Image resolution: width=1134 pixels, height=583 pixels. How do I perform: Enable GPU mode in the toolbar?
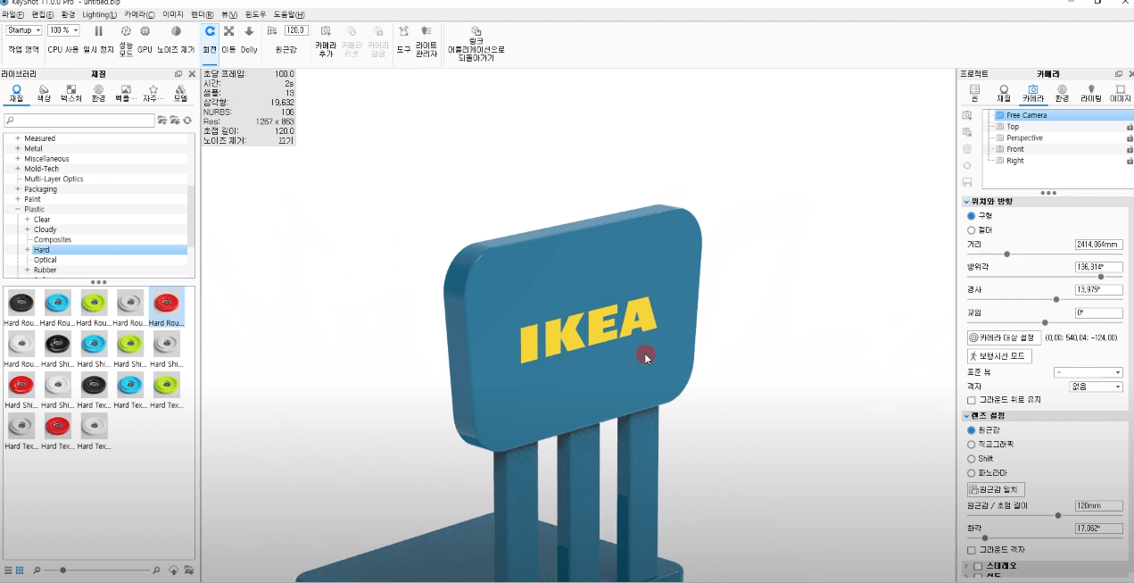point(145,31)
